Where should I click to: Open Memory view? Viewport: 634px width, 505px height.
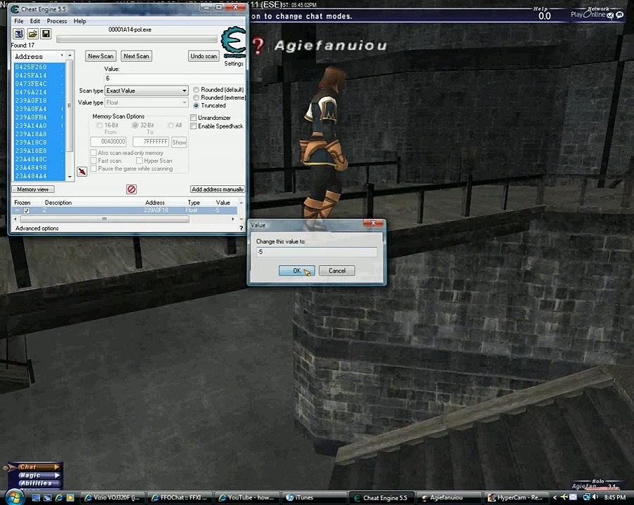point(33,189)
